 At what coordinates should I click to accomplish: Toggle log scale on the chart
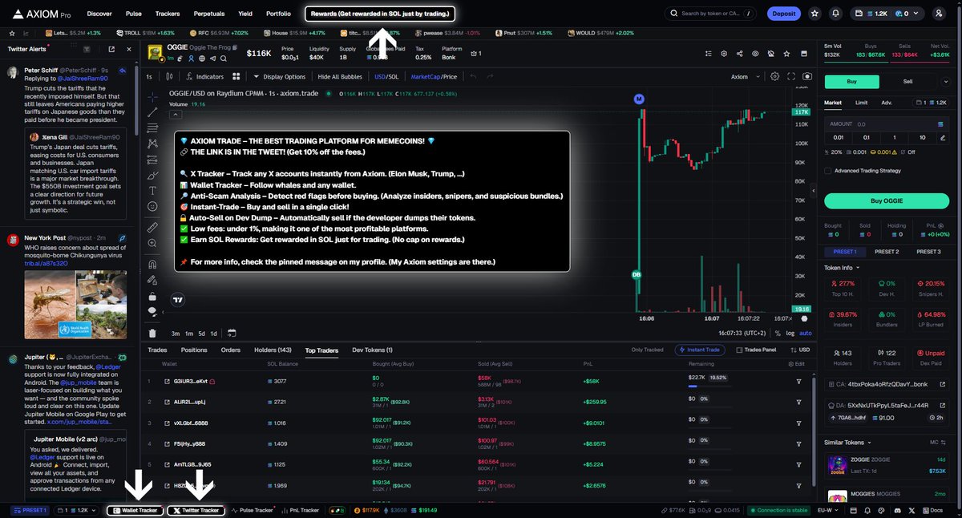pyautogui.click(x=790, y=333)
